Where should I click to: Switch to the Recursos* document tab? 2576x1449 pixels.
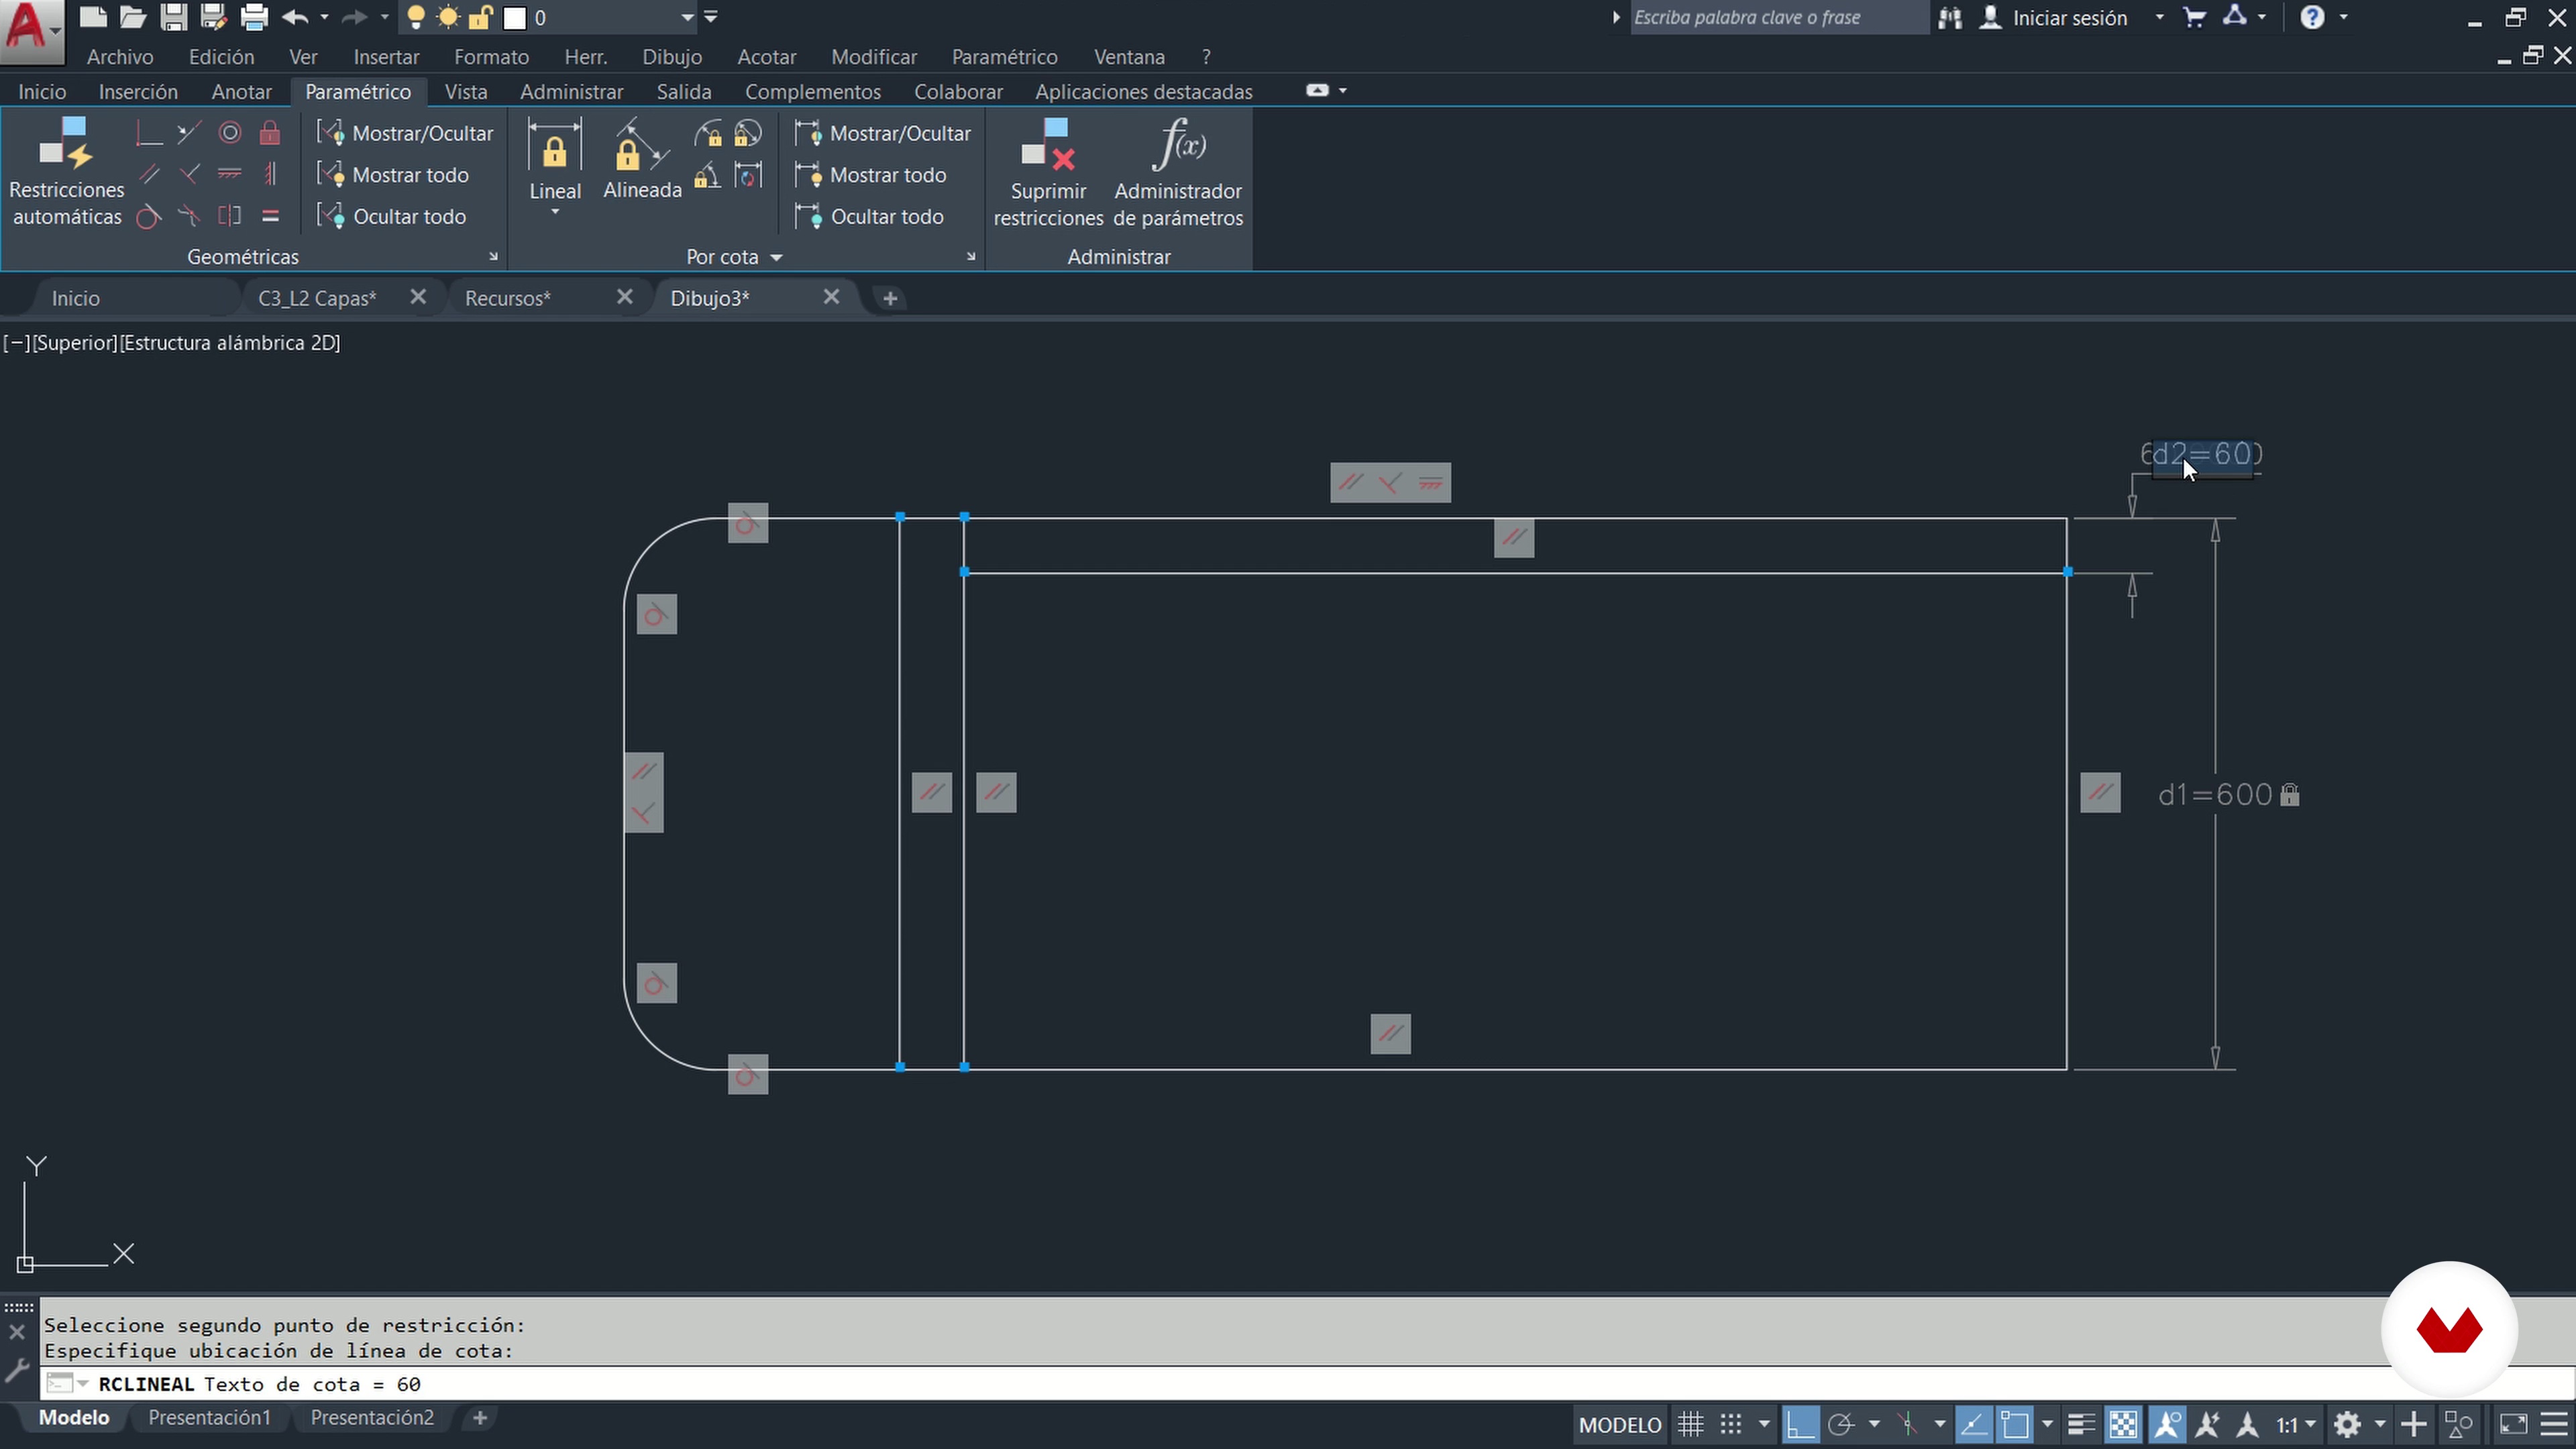click(507, 298)
